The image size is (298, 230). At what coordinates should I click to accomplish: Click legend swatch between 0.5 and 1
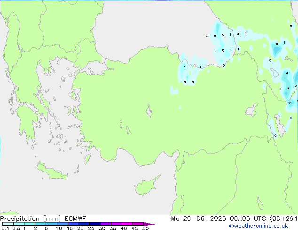click(19, 224)
